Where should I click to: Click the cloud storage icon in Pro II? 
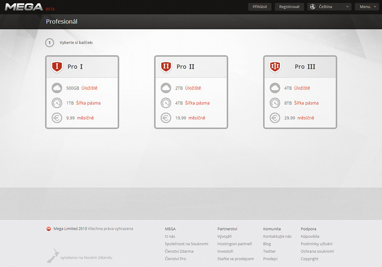coord(166,88)
